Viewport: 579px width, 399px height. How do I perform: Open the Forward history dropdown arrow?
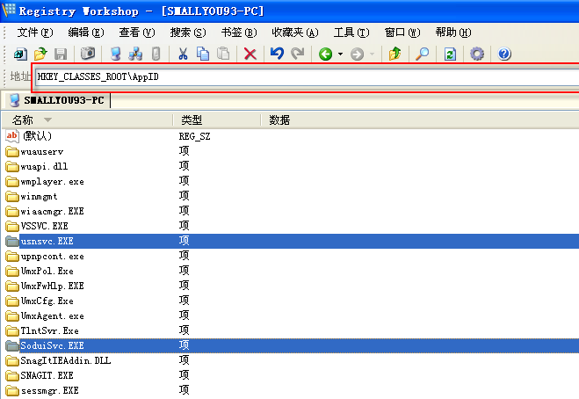(373, 54)
